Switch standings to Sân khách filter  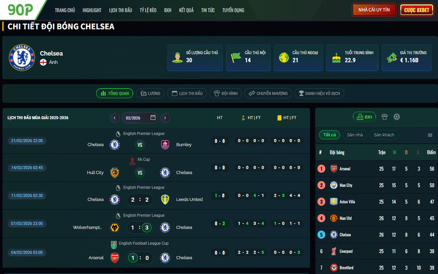(384, 135)
